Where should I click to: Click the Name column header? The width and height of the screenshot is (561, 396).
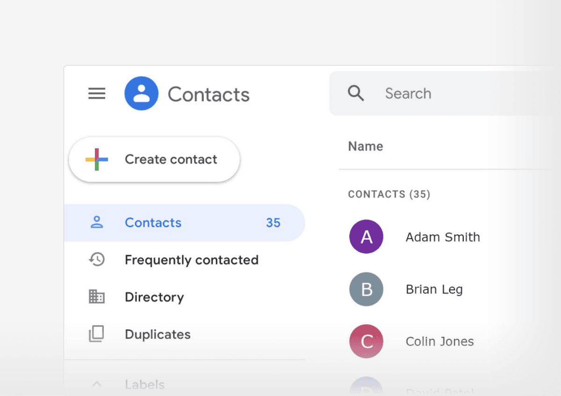coord(366,147)
